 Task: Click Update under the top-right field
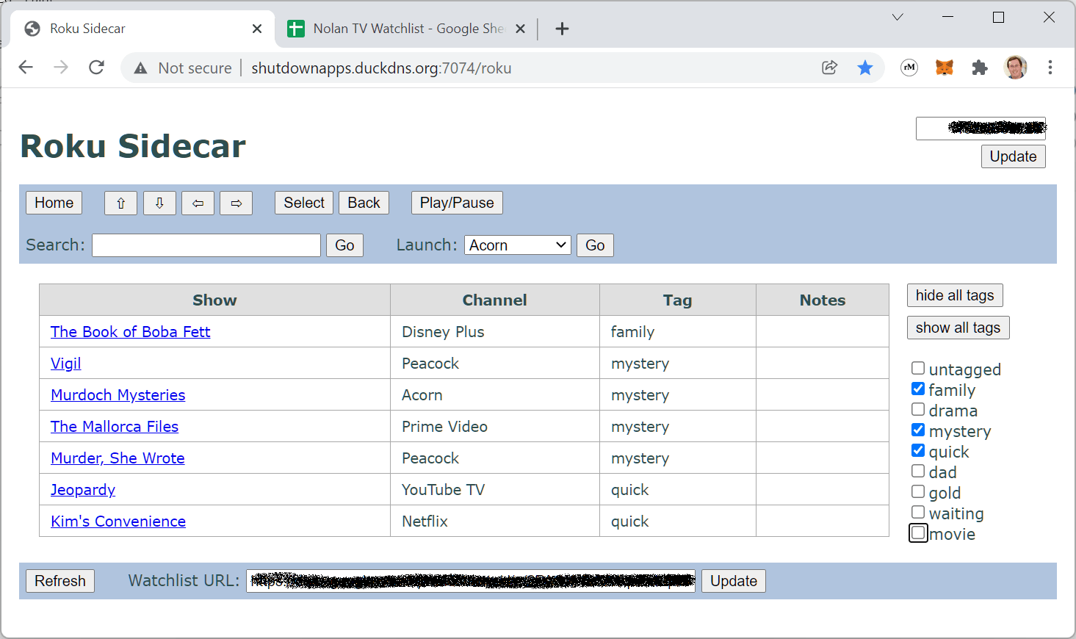[1013, 156]
